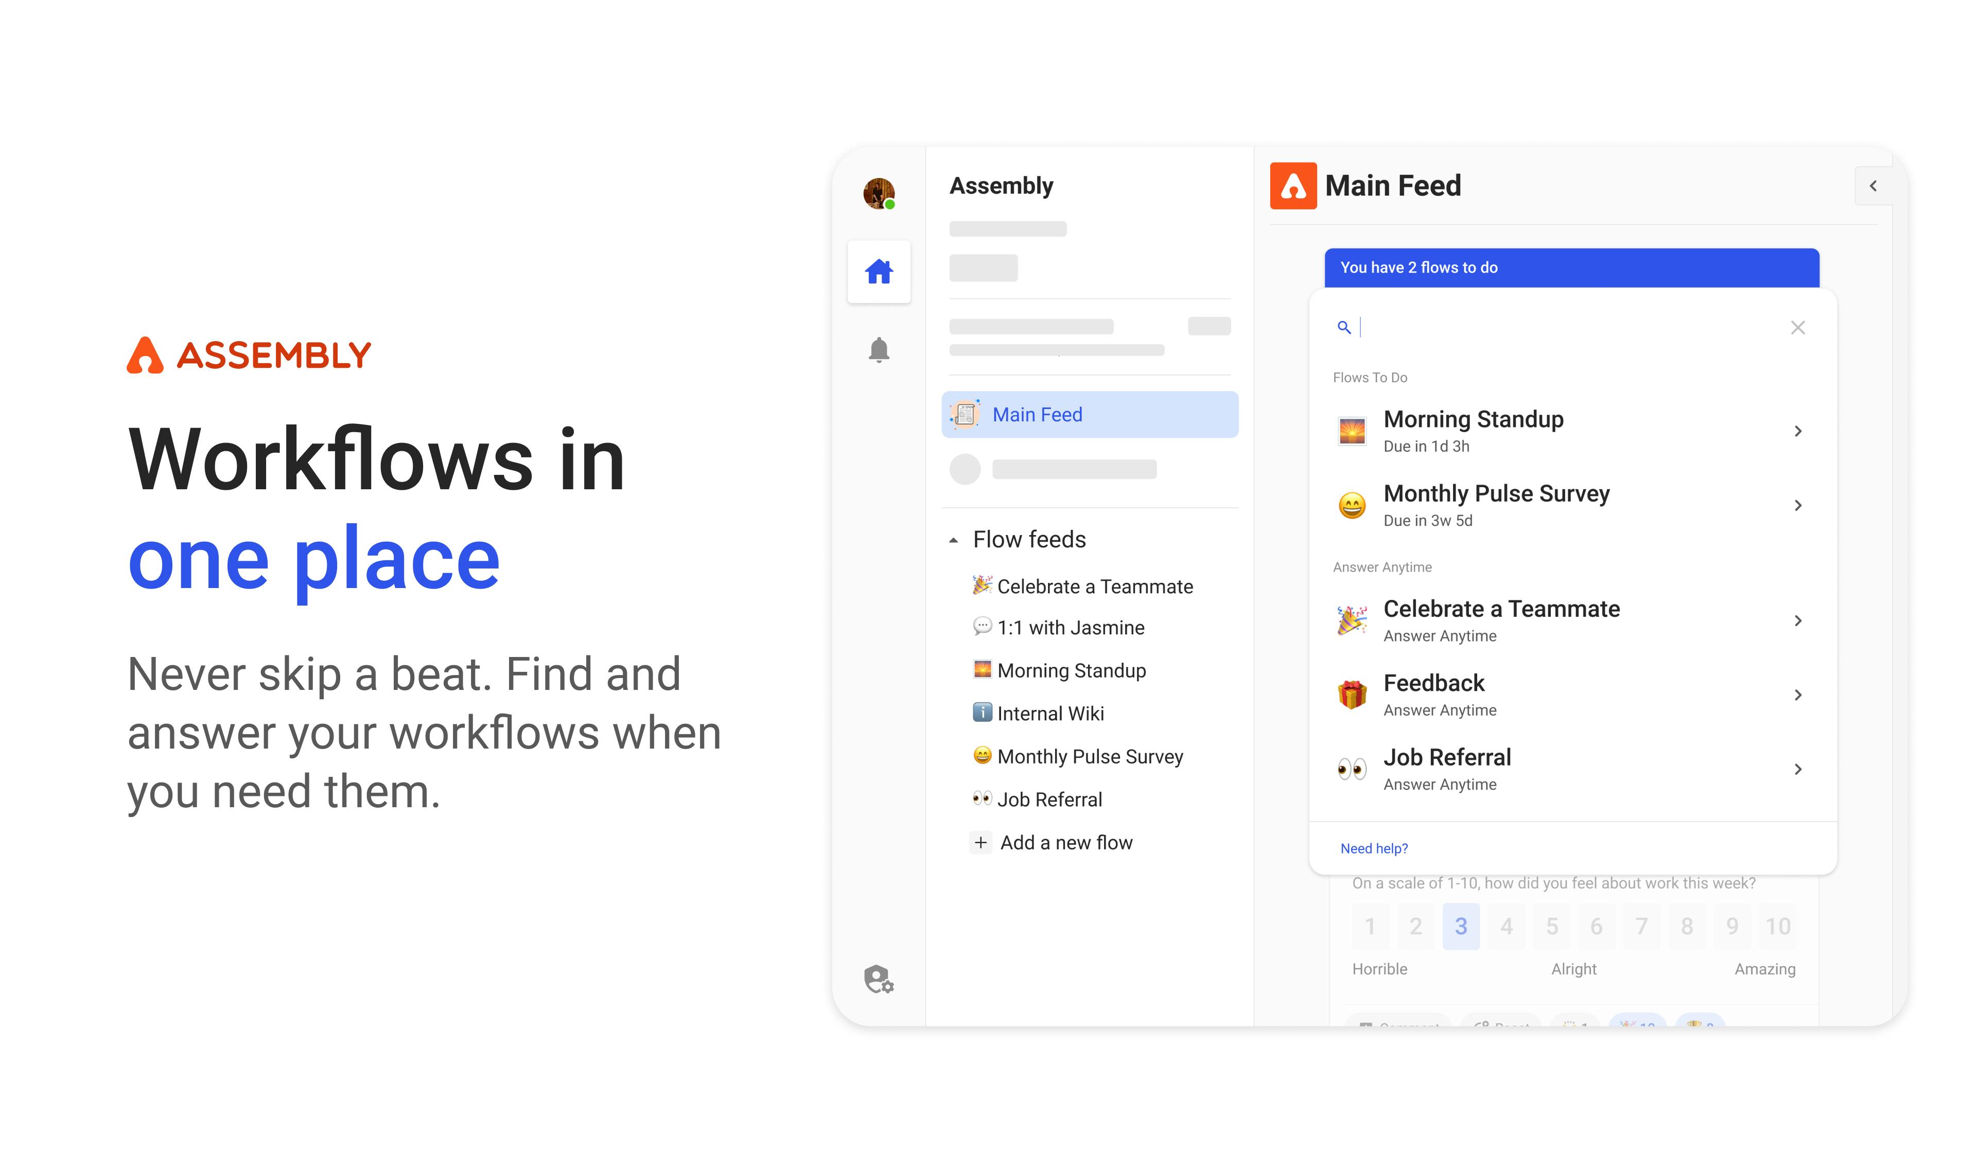Screen dimensions: 1961x1173
Task: Go to the Home icon in sidebar
Action: point(879,271)
